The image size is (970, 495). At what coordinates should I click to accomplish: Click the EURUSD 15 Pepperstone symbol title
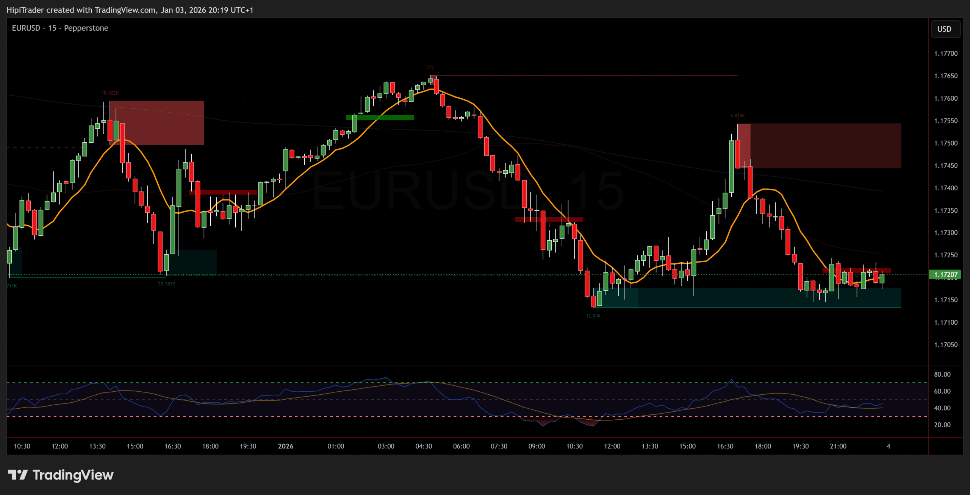60,28
